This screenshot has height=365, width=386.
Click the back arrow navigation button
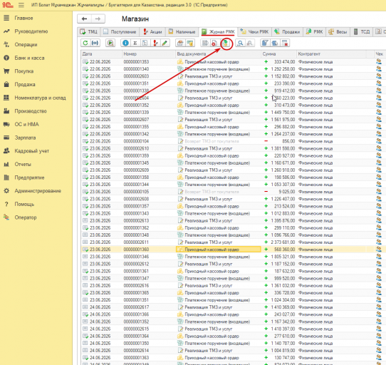pos(85,19)
